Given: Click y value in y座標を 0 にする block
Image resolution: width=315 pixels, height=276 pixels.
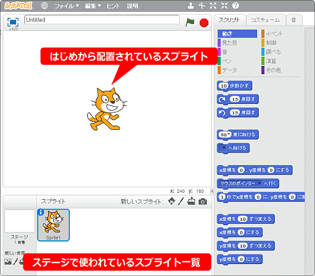Looking at the screenshot, I should point(241,259).
